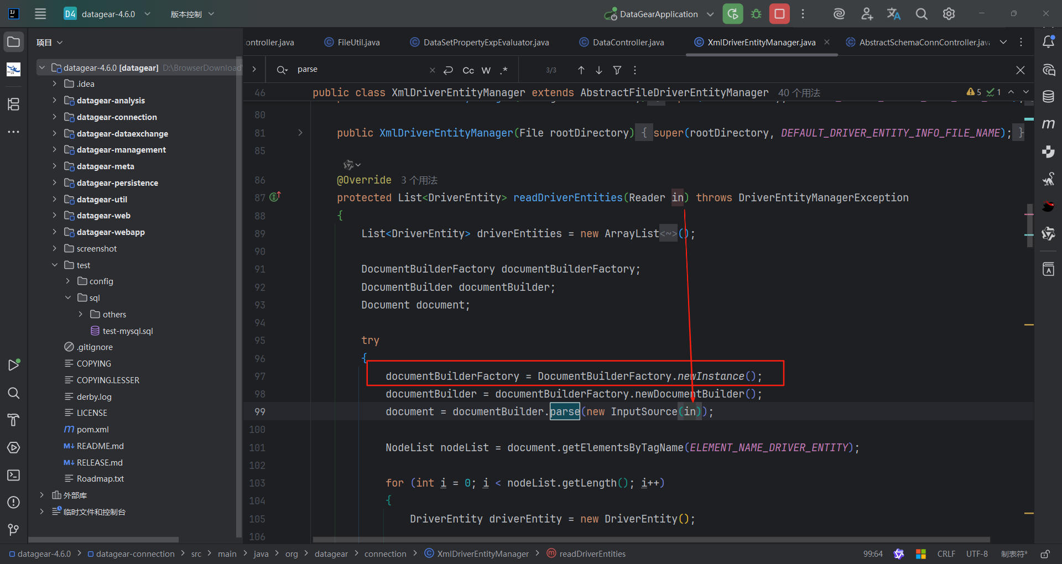Click the Rerun DataGearApplication button

tap(733, 14)
